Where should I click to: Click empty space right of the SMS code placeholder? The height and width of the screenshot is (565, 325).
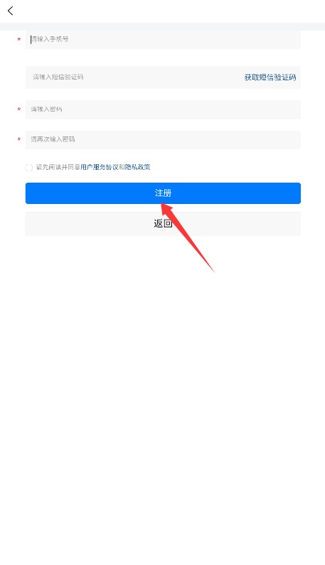coord(162,77)
